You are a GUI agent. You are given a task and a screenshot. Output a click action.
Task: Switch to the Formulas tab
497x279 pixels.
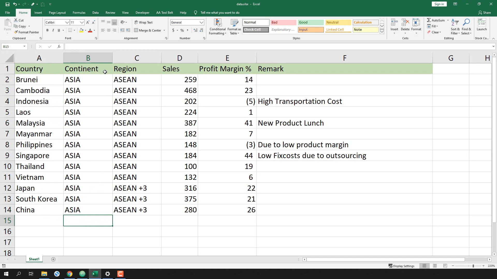(x=79, y=12)
